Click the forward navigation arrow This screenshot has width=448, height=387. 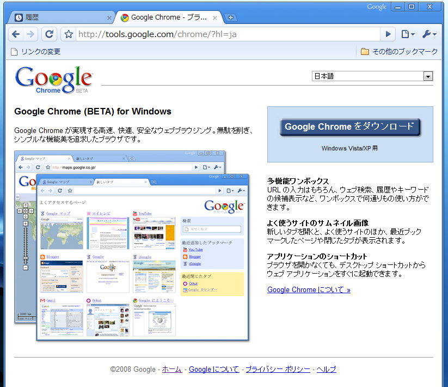[x=30, y=34]
